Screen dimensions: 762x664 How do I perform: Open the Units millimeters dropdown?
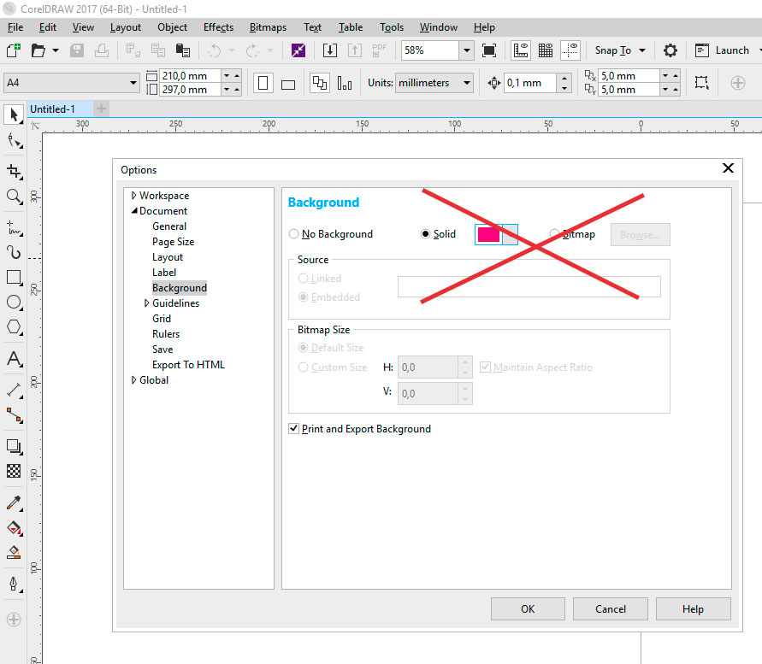point(467,83)
